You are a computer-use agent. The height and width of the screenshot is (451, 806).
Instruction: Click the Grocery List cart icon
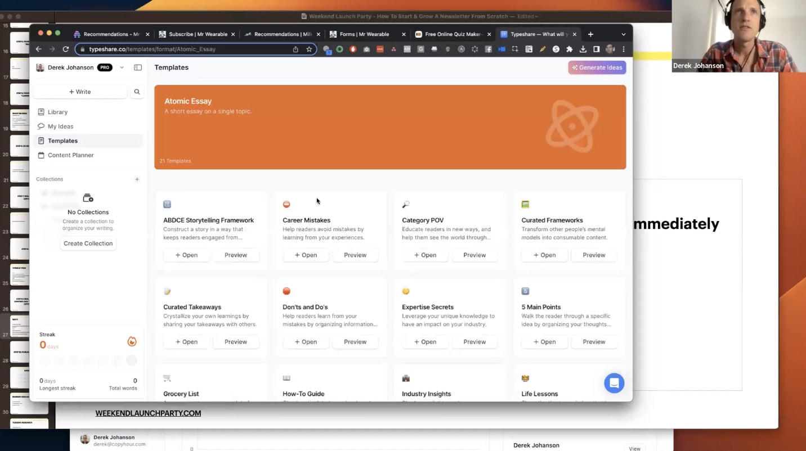coord(167,378)
